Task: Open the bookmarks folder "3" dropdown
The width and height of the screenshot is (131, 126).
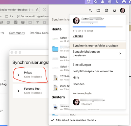Action: (9, 16)
